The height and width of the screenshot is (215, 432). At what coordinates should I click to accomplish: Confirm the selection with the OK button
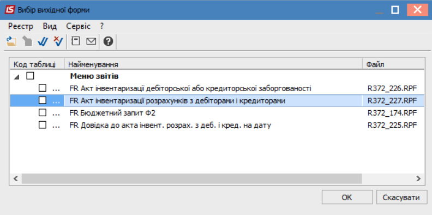tap(347, 198)
